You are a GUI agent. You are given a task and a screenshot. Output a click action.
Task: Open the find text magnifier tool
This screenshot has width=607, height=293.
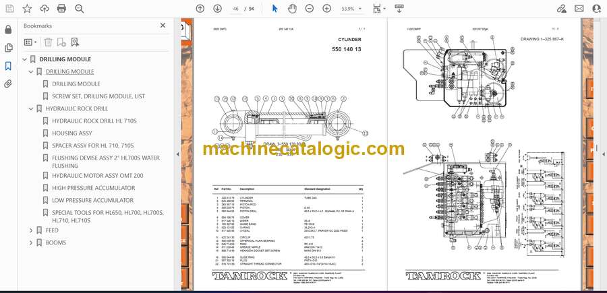coord(80,9)
